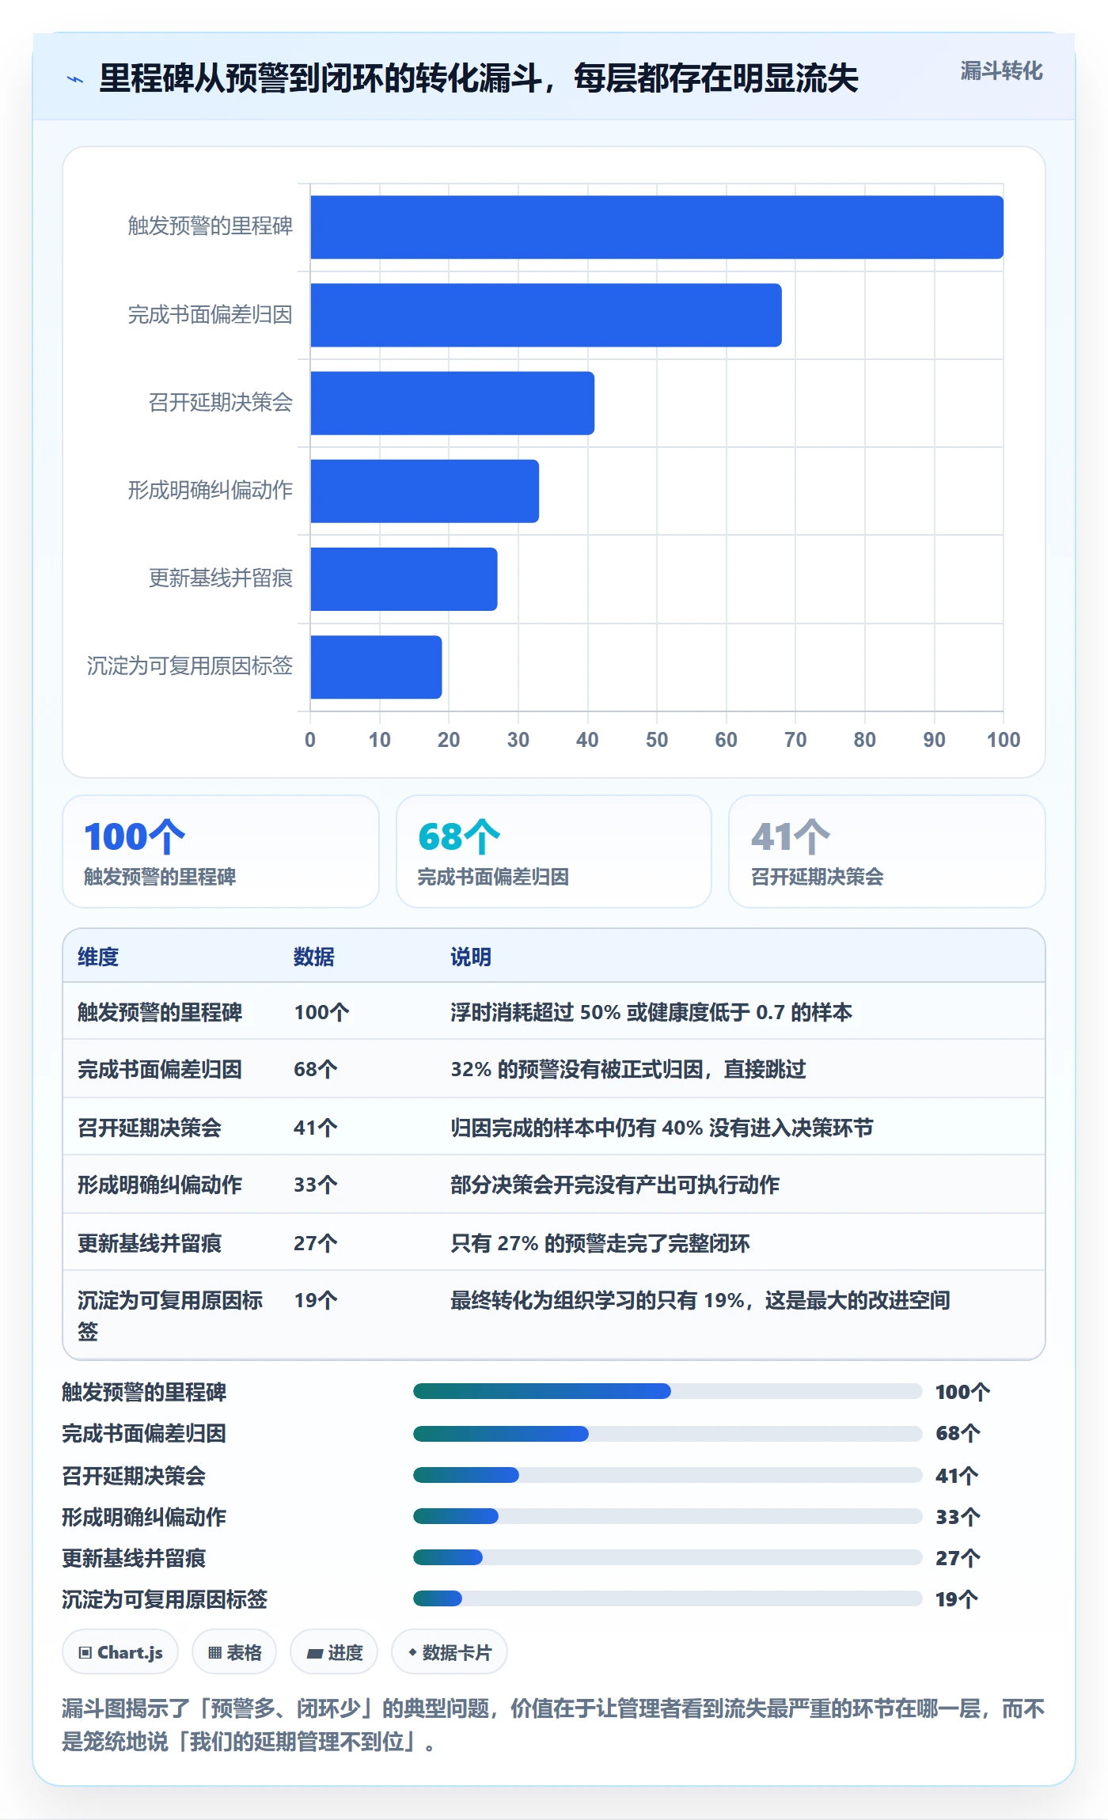1108x1820 pixels.
Task: Click the chart axis label 50
Action: click(x=657, y=740)
